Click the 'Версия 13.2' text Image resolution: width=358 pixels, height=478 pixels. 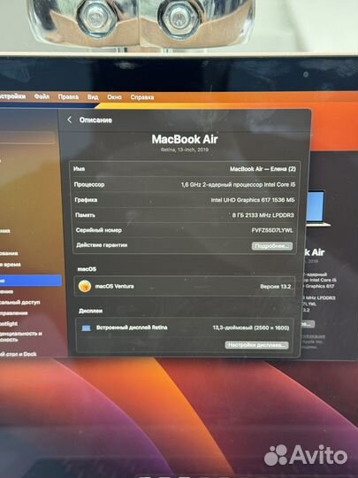point(276,286)
